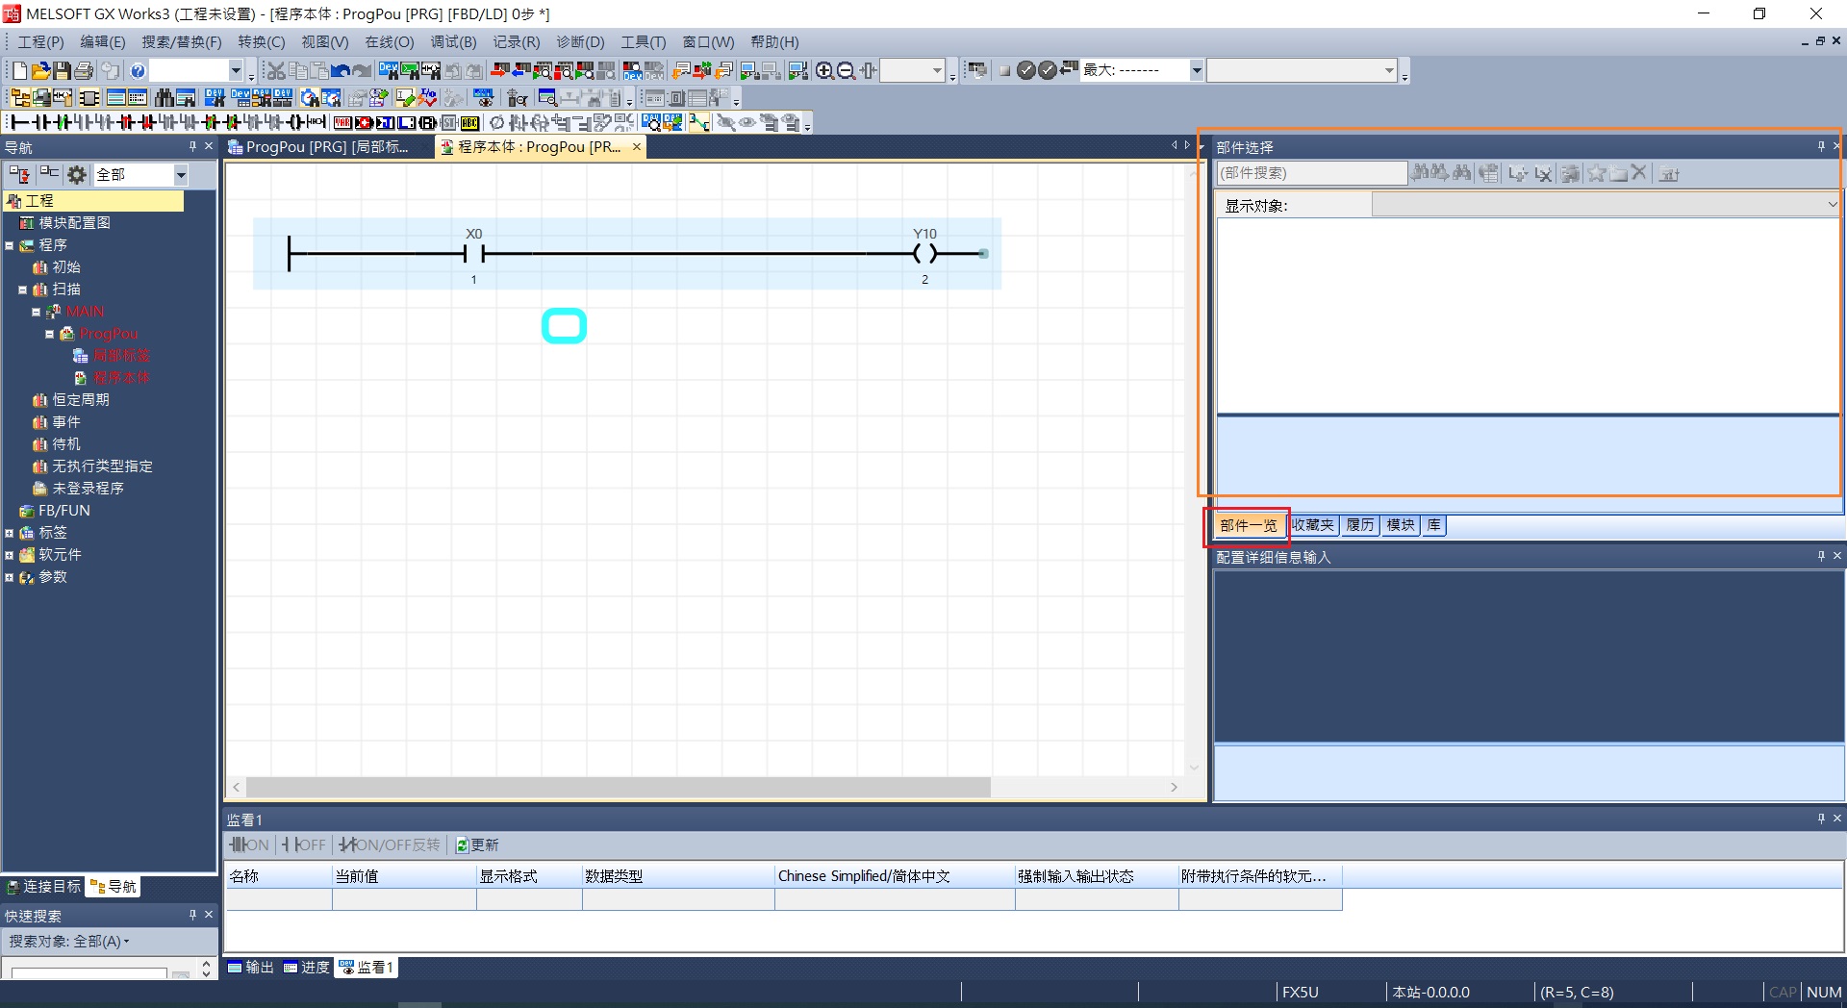1847x1008 pixels.
Task: Click the Zoom Out magnifier icon
Action: [x=846, y=70]
